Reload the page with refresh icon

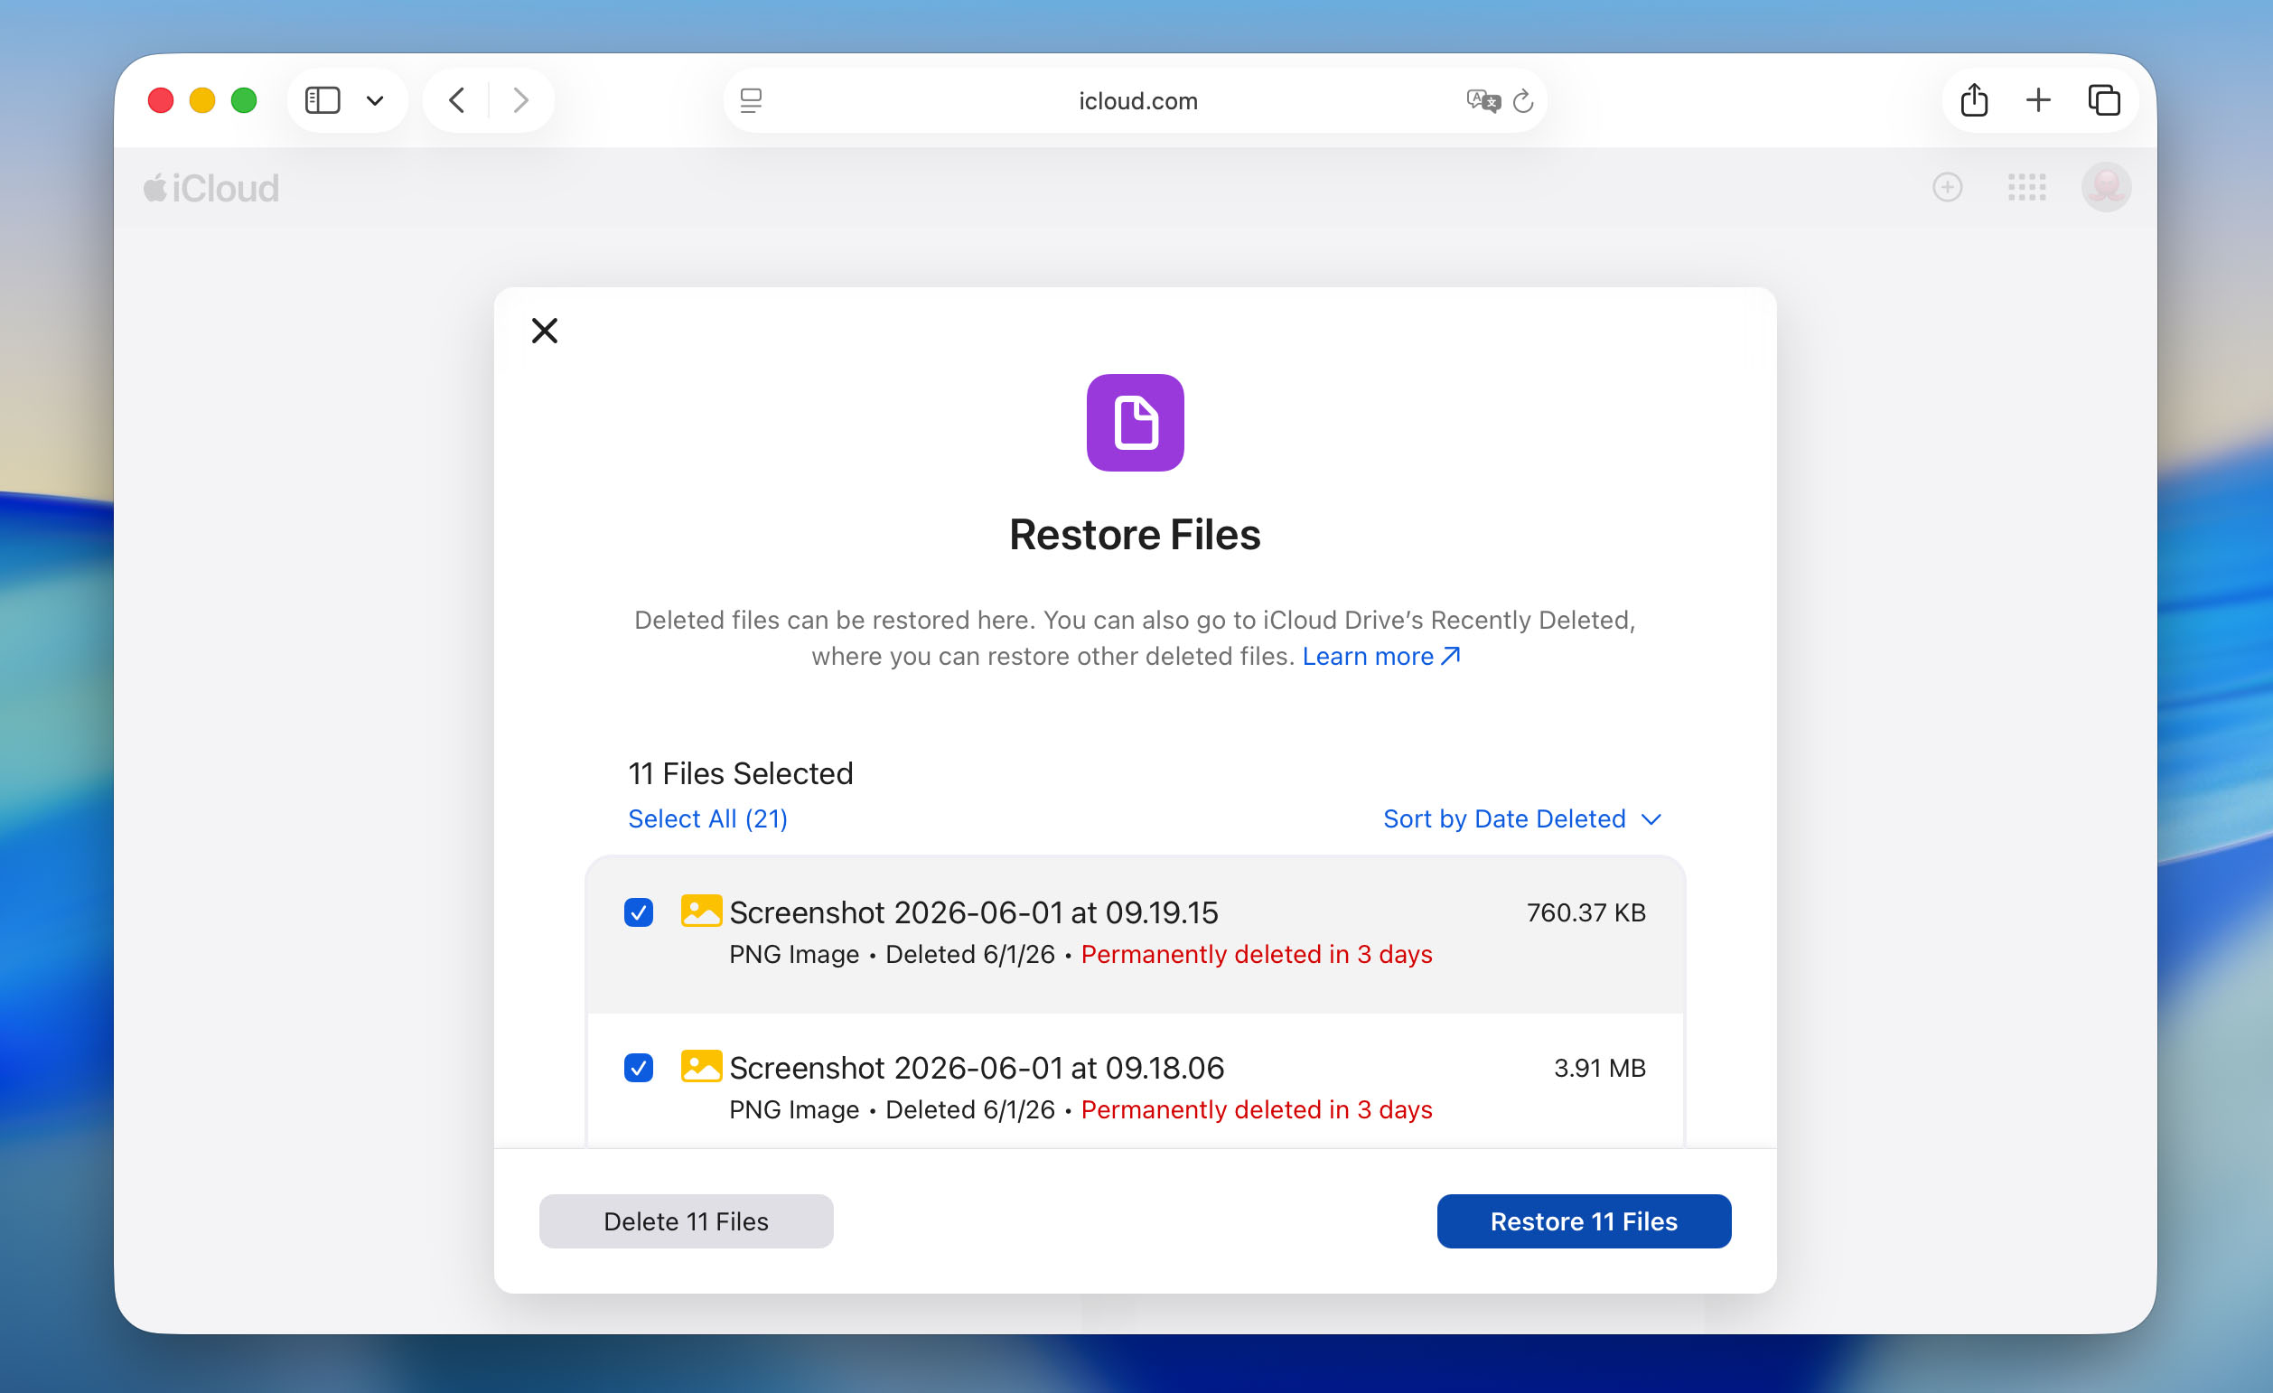tap(1523, 100)
